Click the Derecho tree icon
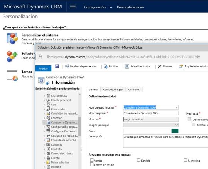 [49, 167]
